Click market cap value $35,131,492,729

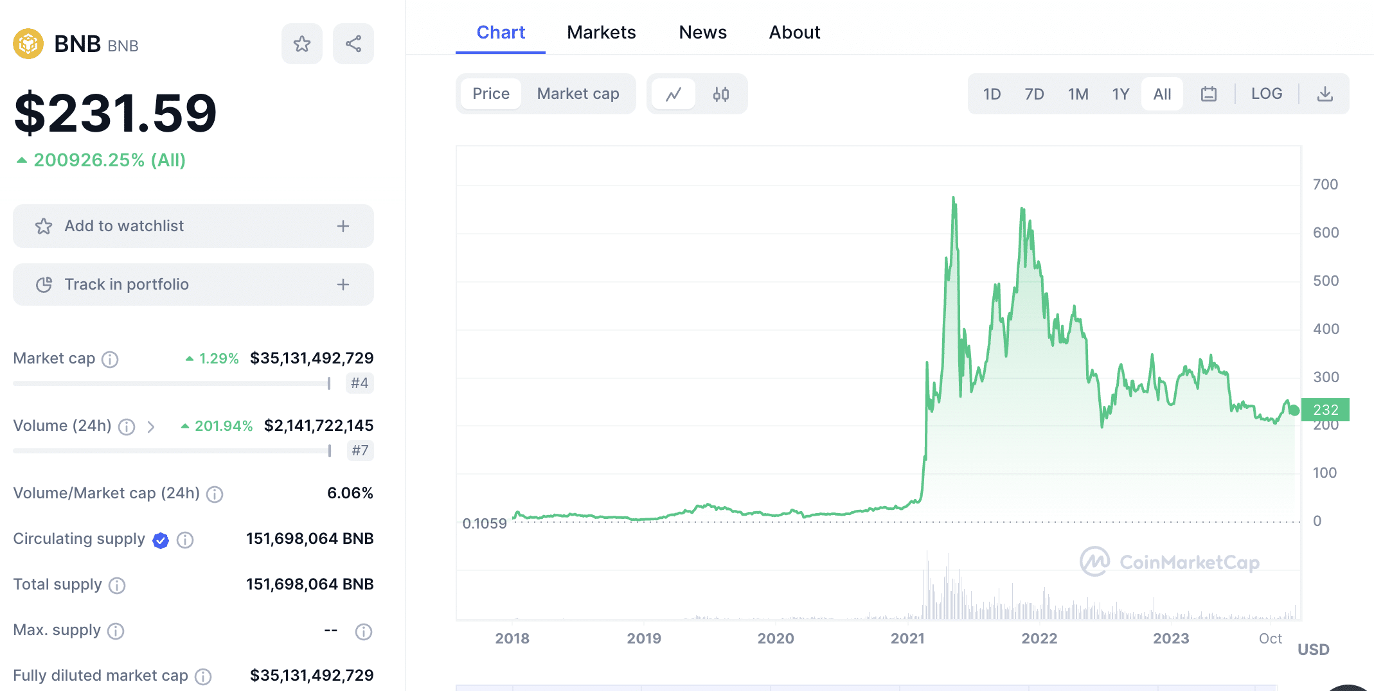click(x=312, y=358)
